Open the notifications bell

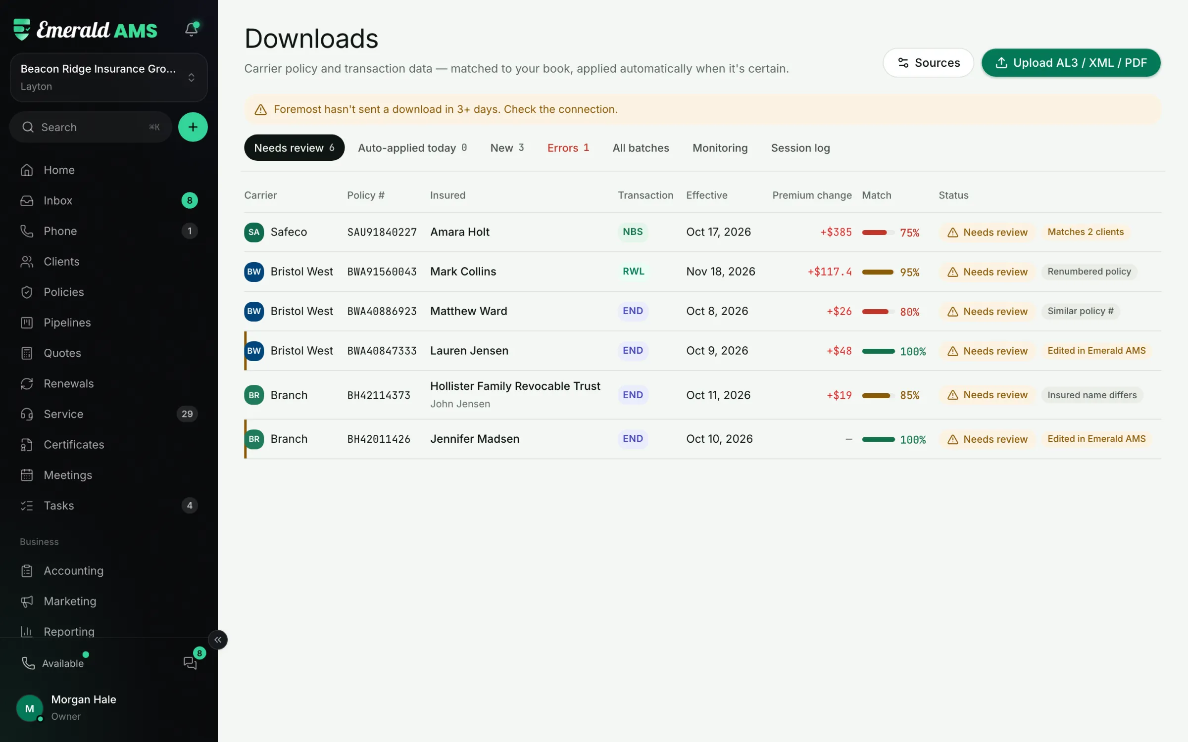point(192,29)
